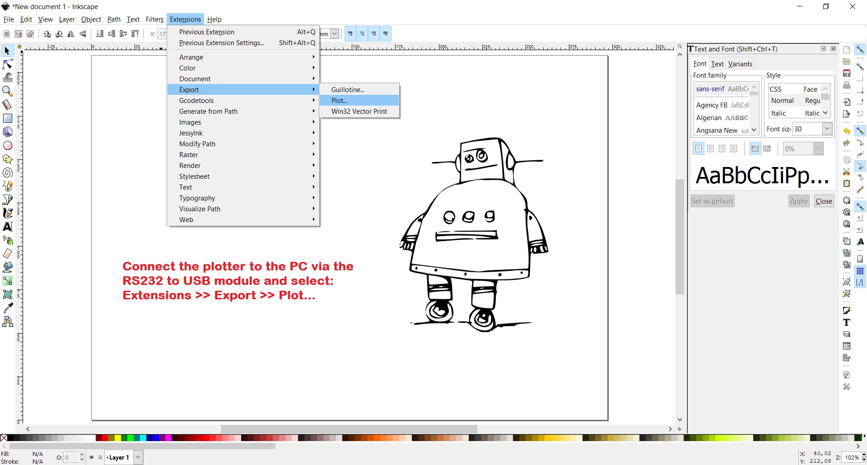This screenshot has width=867, height=465.
Task: Select the Paint Bucket fill tool
Action: point(8,267)
